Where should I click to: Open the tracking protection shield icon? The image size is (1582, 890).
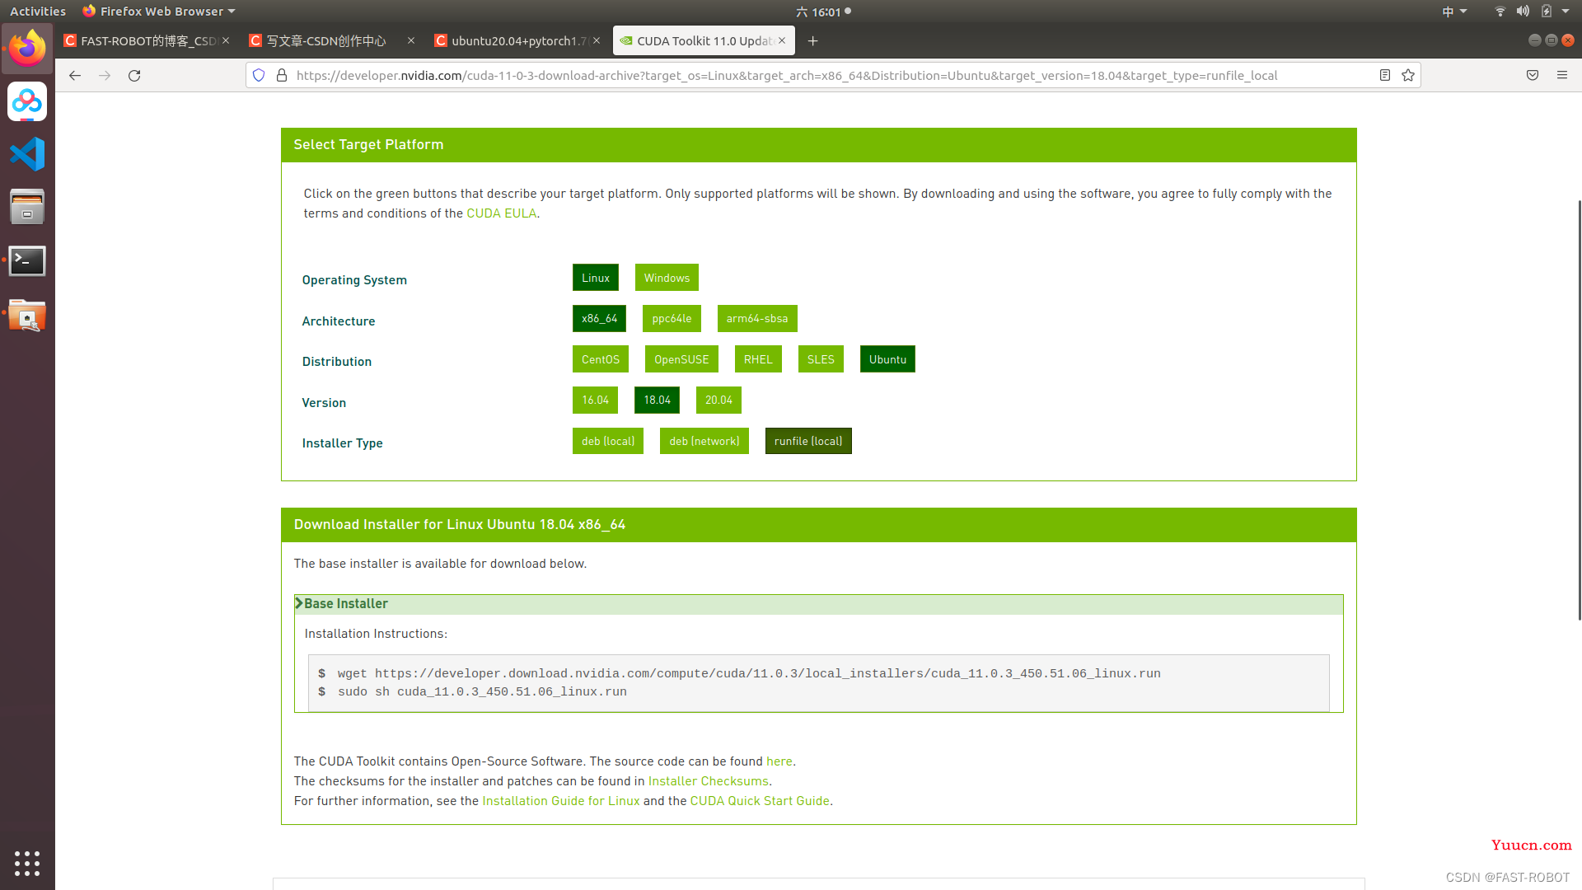(259, 75)
